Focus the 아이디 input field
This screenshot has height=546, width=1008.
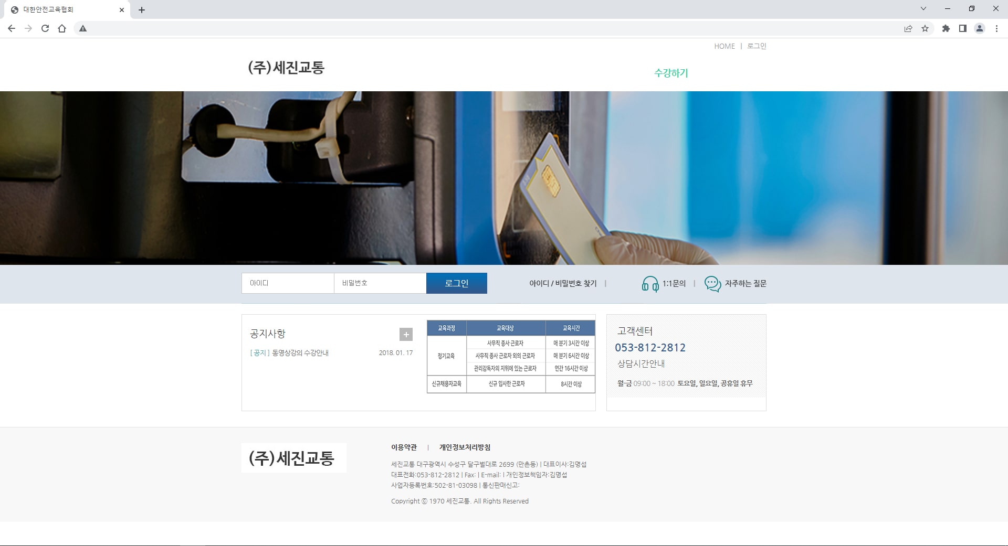pyautogui.click(x=287, y=283)
